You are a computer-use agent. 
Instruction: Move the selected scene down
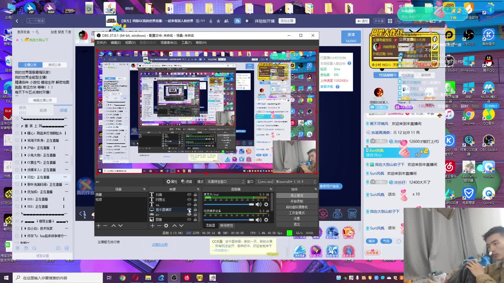point(120,226)
